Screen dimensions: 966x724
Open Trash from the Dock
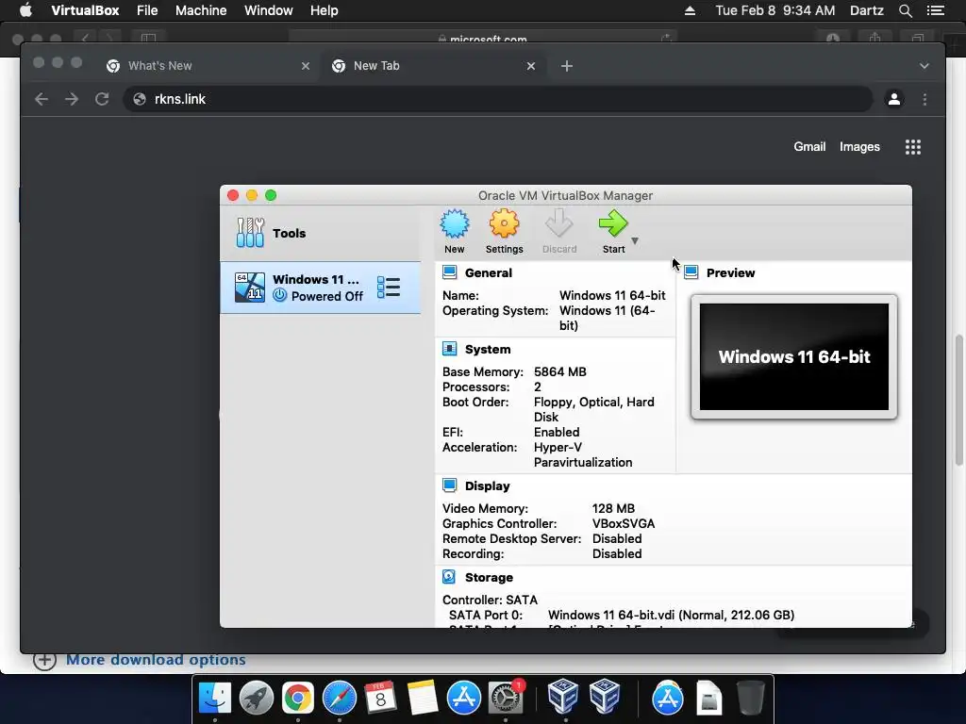click(x=750, y=699)
